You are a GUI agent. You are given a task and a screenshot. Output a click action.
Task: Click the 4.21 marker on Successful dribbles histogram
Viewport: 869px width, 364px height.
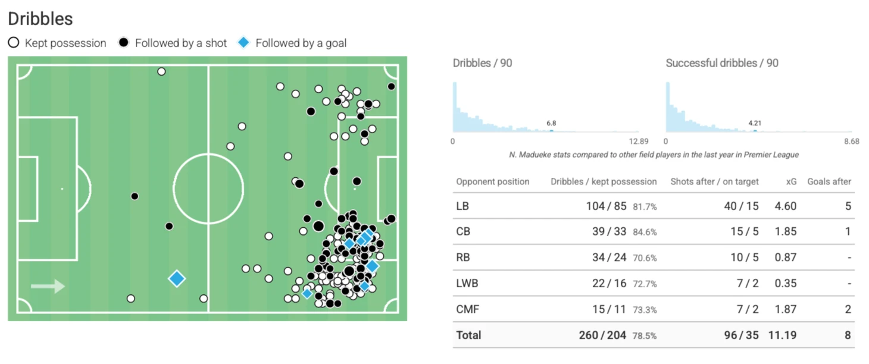pos(755,130)
